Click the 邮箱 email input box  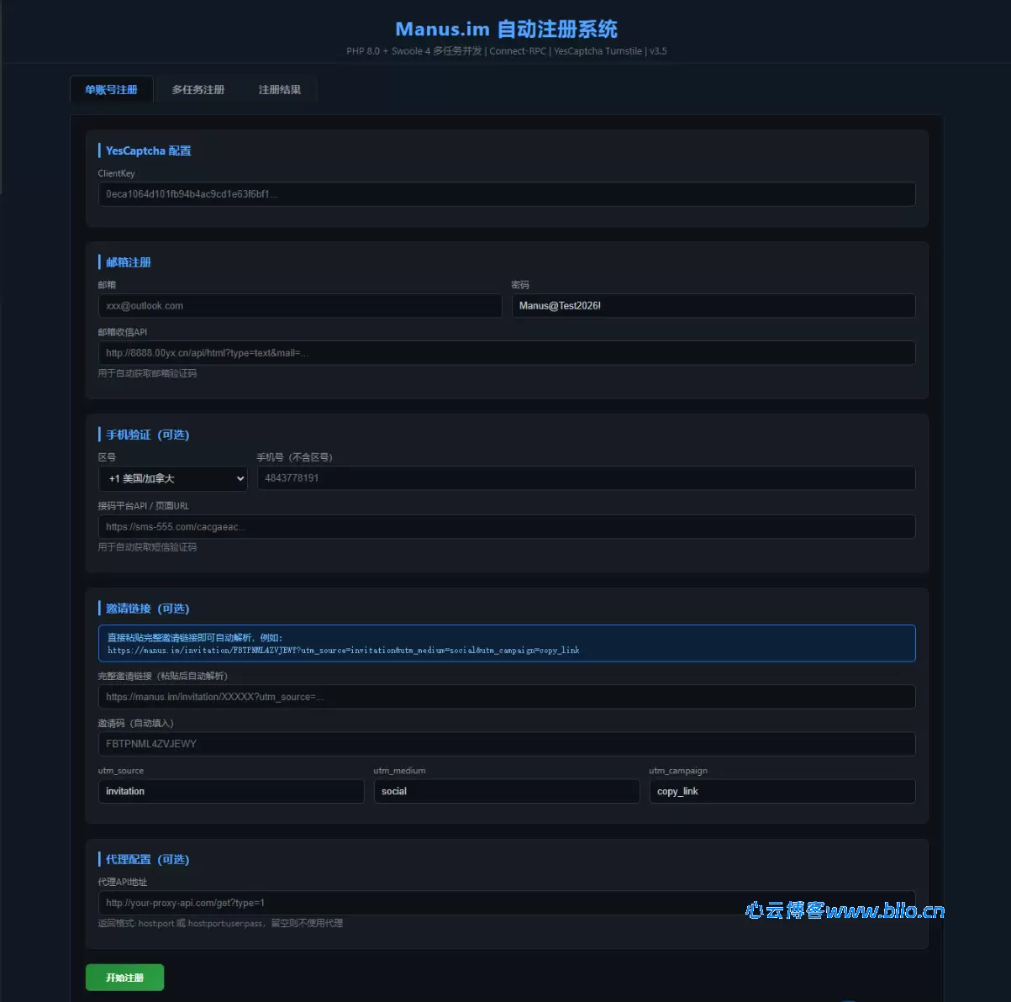click(x=300, y=305)
